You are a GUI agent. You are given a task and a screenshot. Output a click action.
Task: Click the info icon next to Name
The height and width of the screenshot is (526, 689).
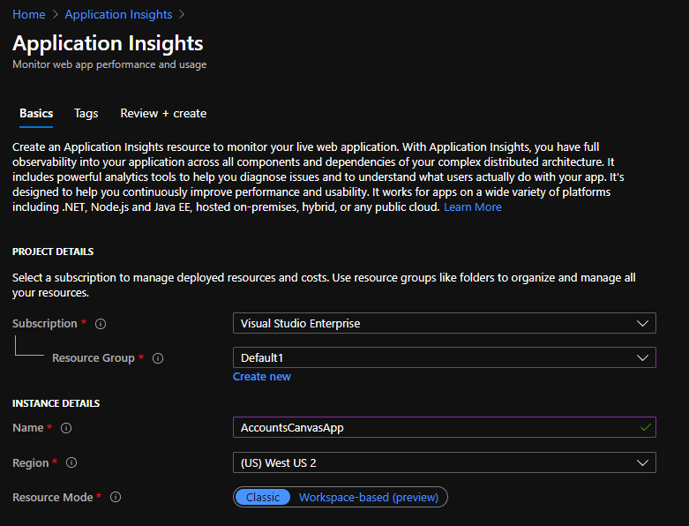click(x=66, y=428)
